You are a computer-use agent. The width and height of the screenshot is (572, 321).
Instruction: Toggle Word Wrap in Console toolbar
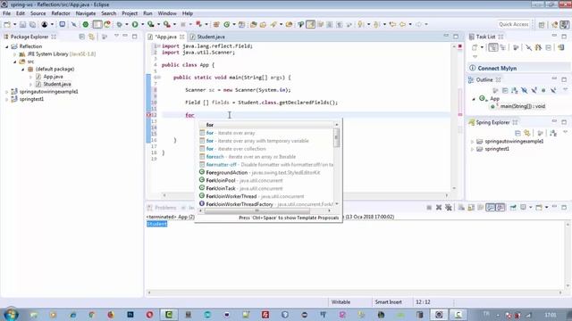coord(481,208)
